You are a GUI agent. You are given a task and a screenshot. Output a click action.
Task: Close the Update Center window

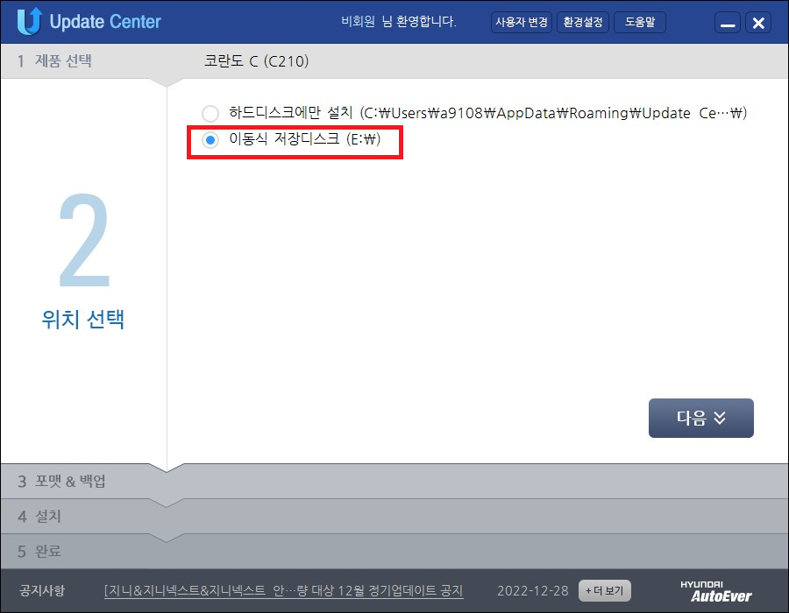pyautogui.click(x=758, y=23)
